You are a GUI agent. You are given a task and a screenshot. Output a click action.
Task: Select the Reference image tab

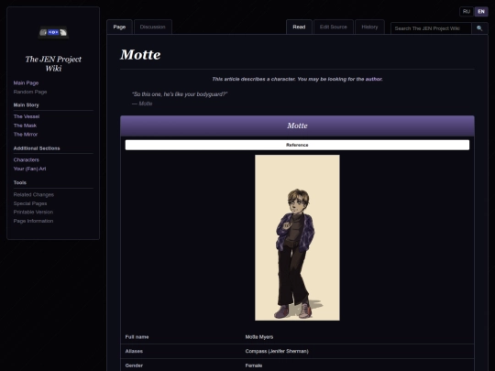click(297, 145)
